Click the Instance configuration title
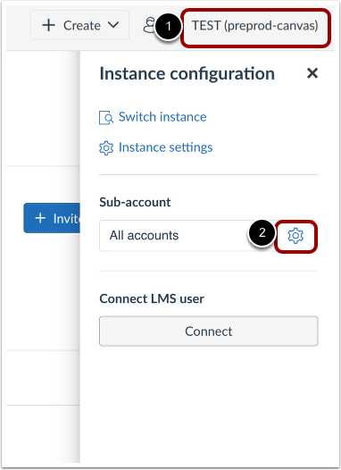The width and height of the screenshot is (341, 470). 187,74
